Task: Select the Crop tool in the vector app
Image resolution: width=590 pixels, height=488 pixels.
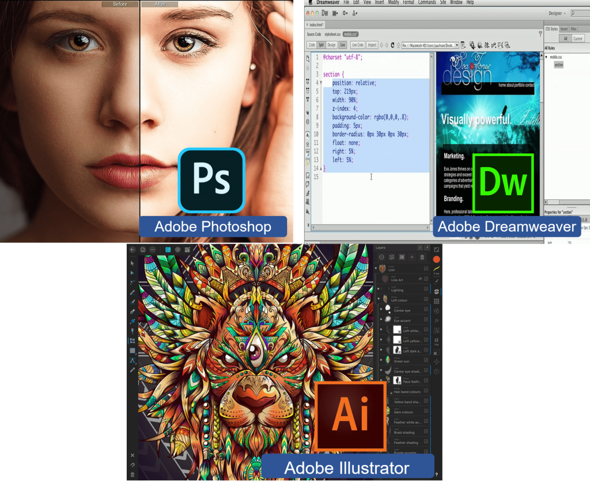Action: click(x=133, y=341)
